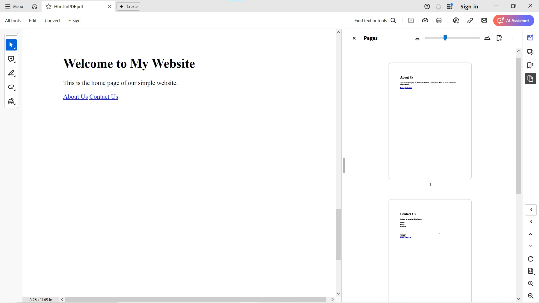
Task: Toggle the Pages thumbnails panel icon
Action: [x=530, y=79]
